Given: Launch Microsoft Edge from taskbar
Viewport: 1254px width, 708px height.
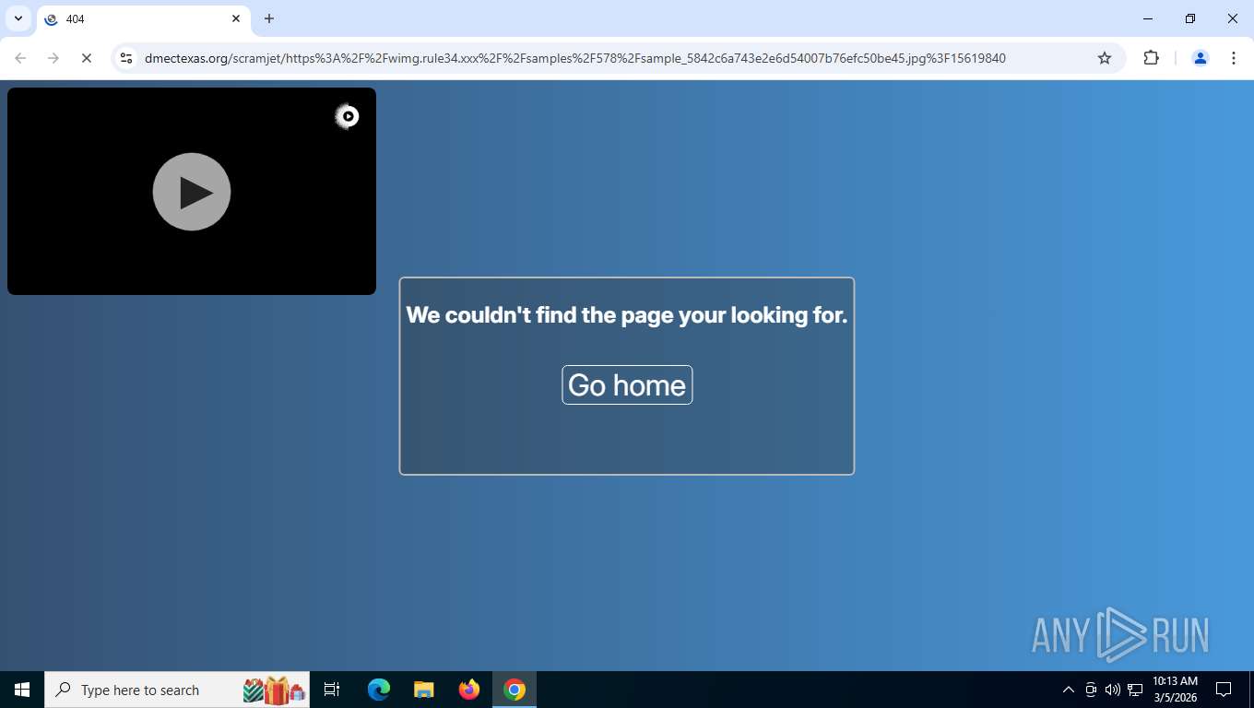Looking at the screenshot, I should pos(379,690).
